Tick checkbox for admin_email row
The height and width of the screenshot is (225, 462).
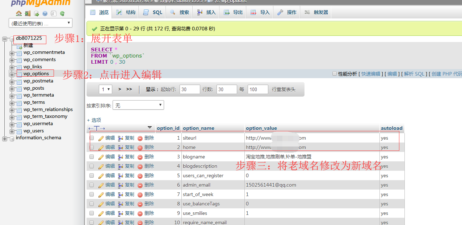click(92, 185)
